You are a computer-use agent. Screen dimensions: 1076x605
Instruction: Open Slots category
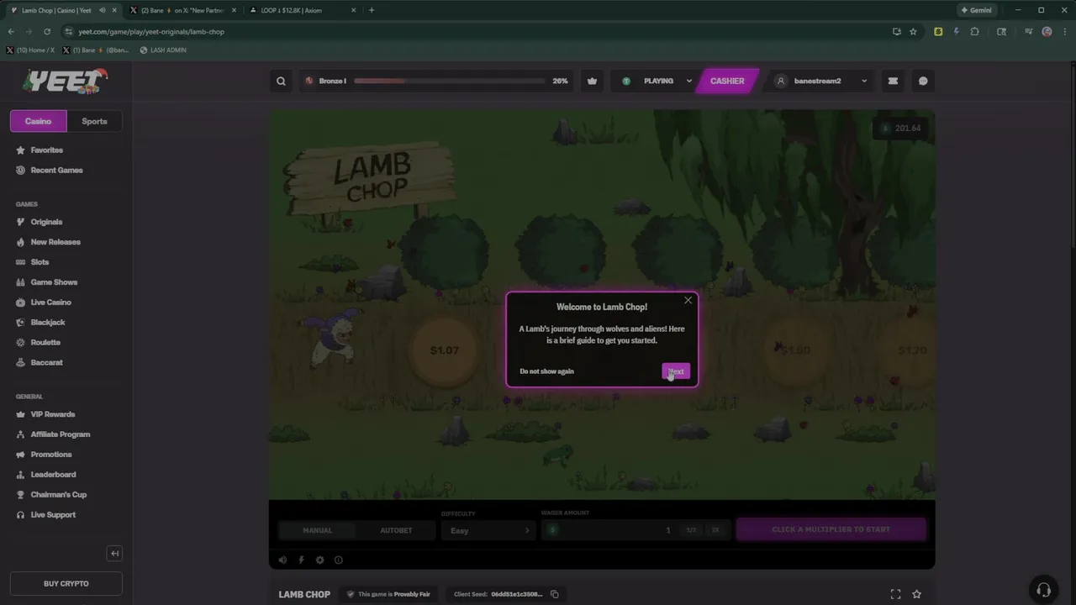point(40,262)
